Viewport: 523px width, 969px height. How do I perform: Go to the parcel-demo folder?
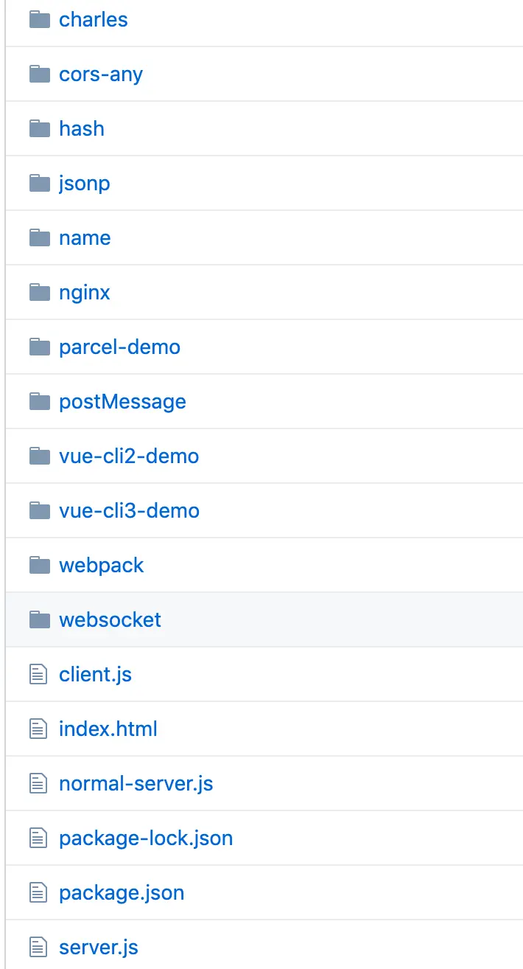(x=119, y=347)
